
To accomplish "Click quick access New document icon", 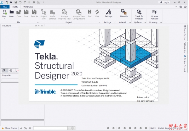I will [7, 2].
